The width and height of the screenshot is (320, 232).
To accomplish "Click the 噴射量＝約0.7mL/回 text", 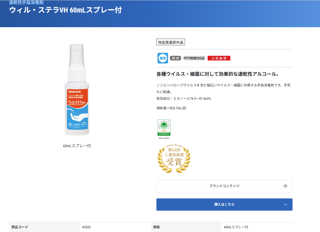I will click(x=171, y=108).
